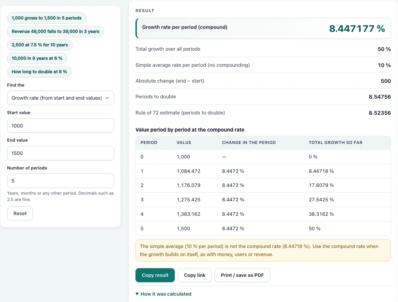
Task: Click the period 1 value 1,084.472
Action: (x=189, y=171)
